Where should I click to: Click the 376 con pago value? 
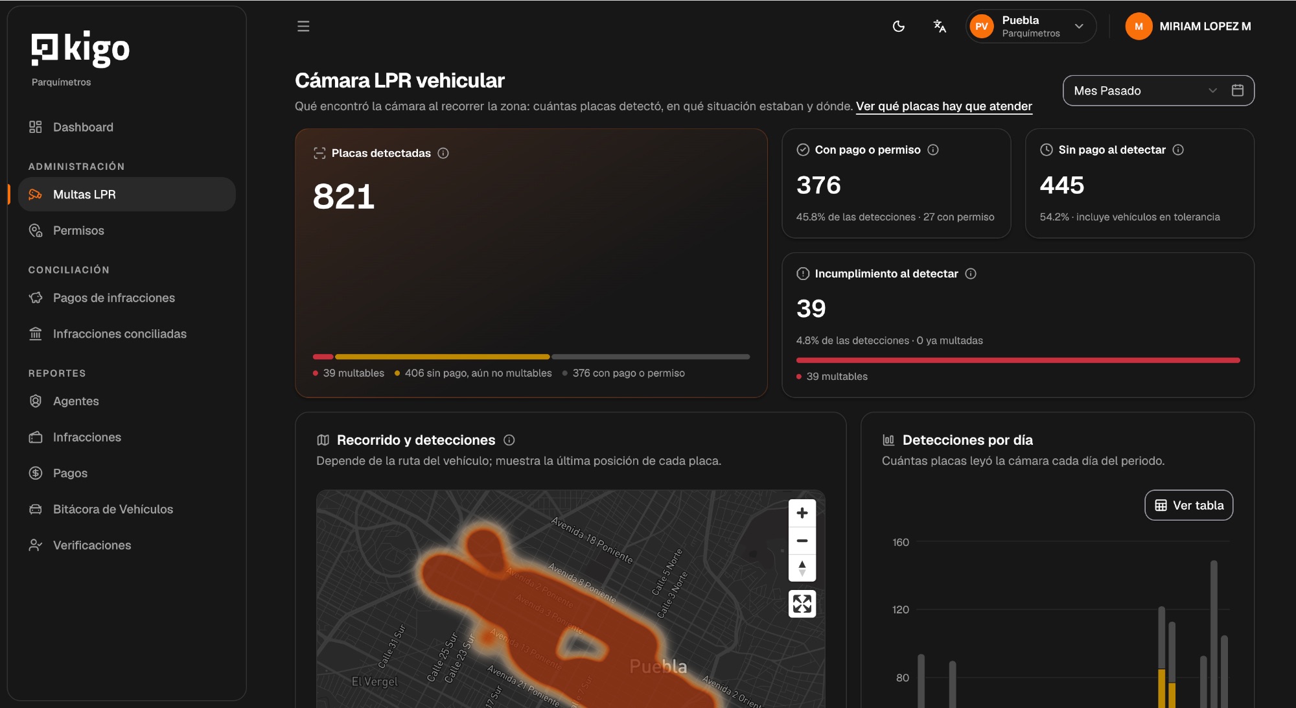pyautogui.click(x=819, y=185)
